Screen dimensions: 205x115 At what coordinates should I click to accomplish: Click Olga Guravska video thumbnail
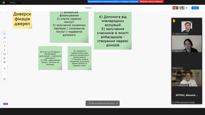187,44
